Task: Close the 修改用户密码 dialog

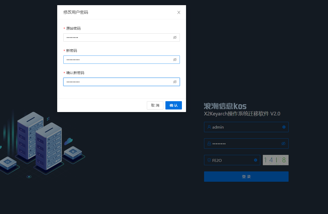Action: pos(179,12)
